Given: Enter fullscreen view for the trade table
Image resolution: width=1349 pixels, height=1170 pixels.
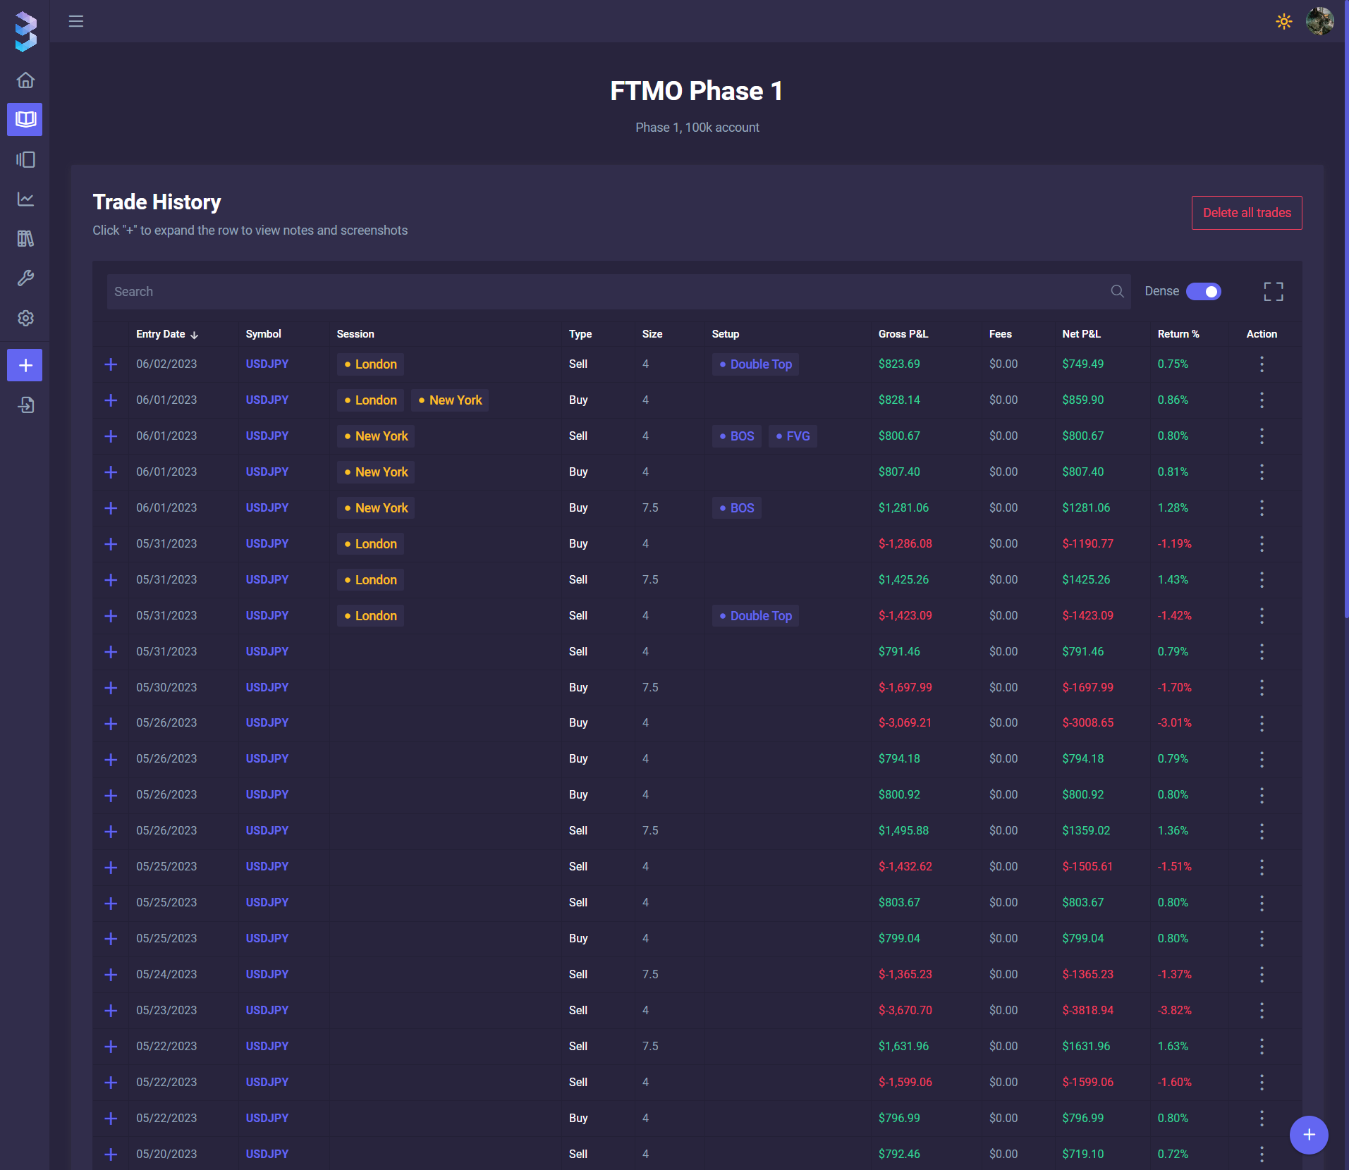Looking at the screenshot, I should 1273,292.
